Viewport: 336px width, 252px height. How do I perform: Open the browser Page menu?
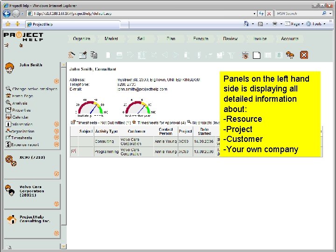tap(294, 24)
